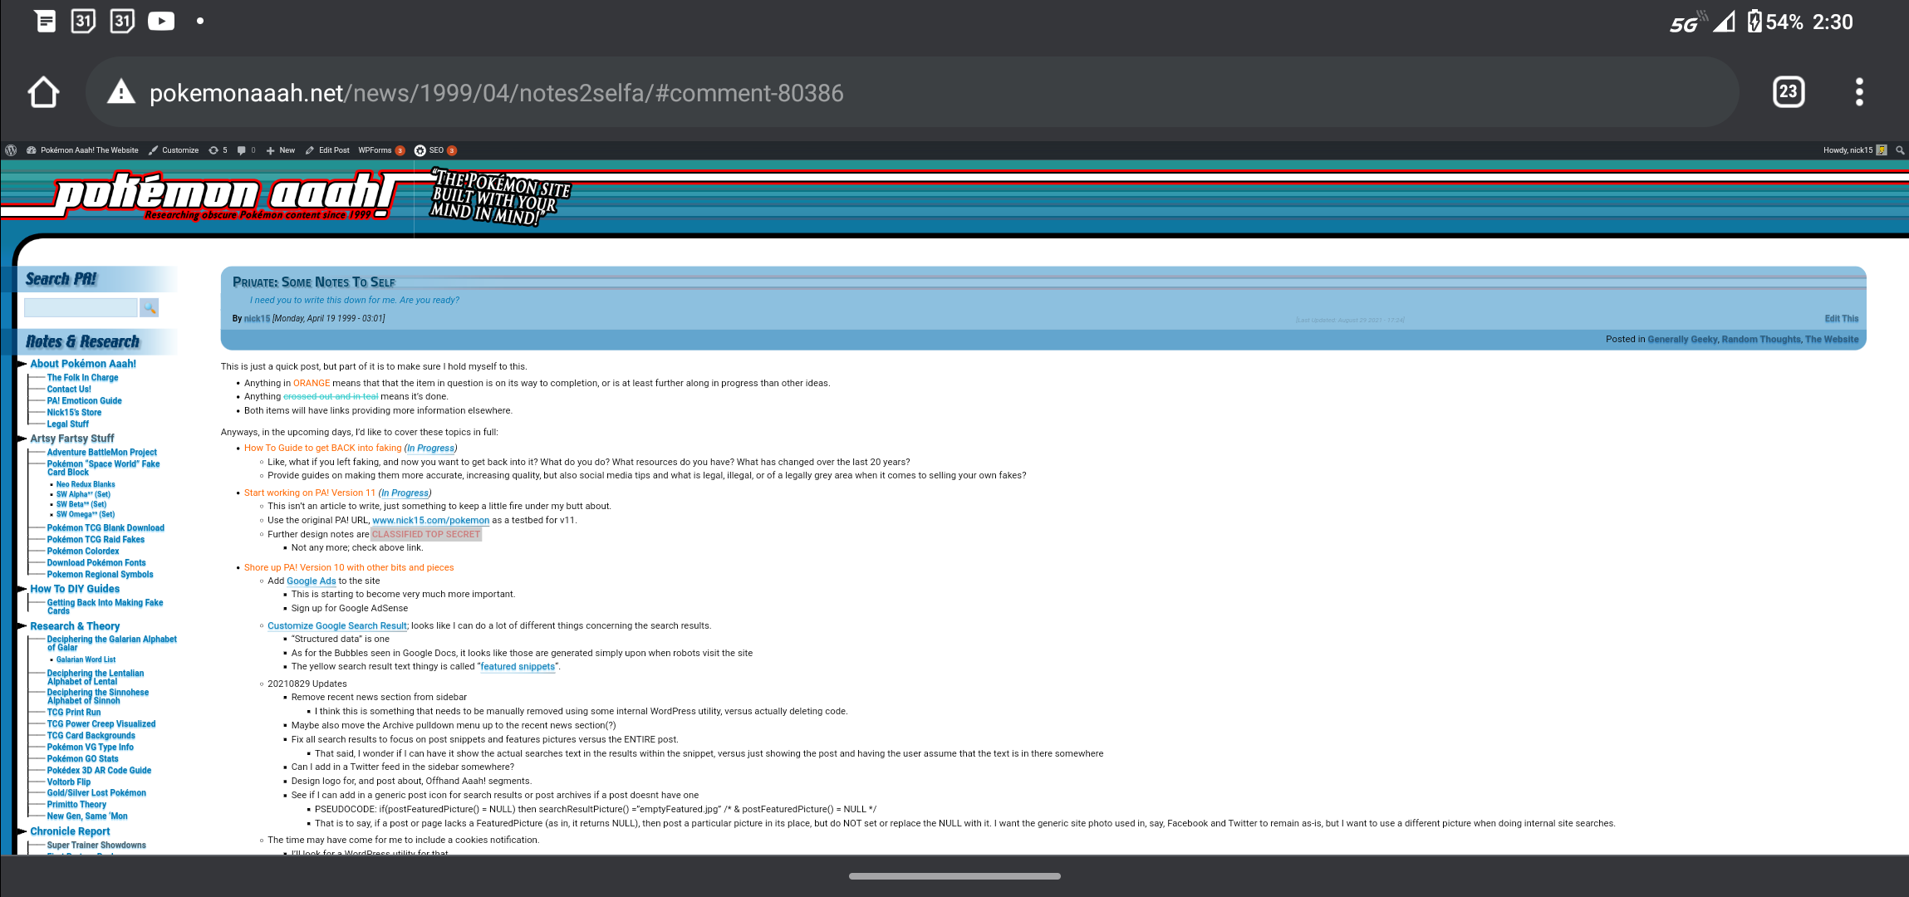This screenshot has height=897, width=1909.
Task: Open the Random Thoughts category link
Action: point(1760,340)
